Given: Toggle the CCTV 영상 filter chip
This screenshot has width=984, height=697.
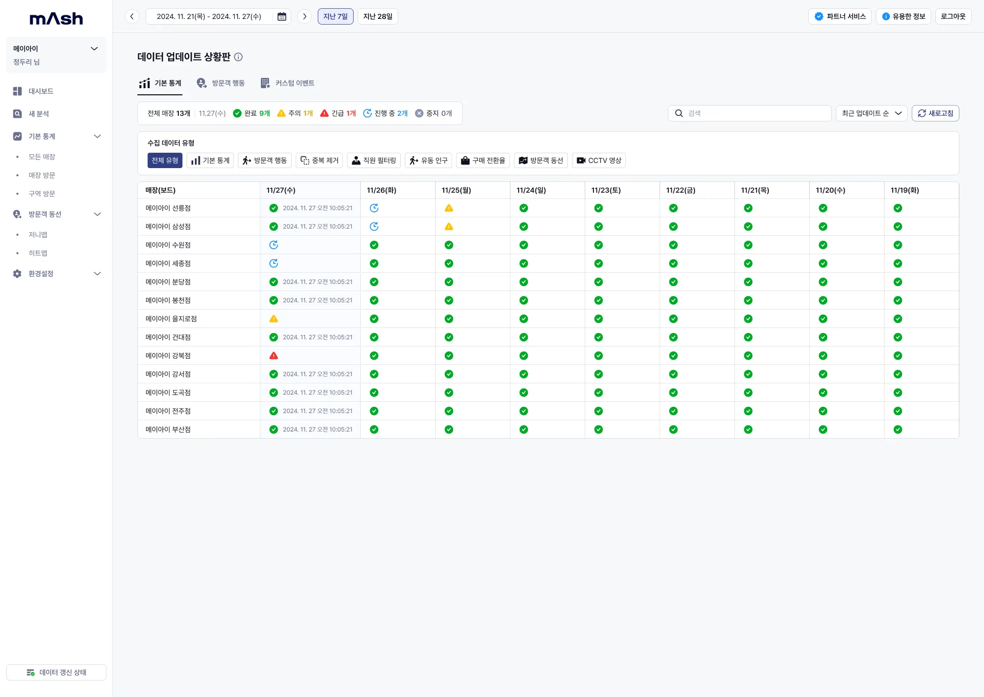Looking at the screenshot, I should [x=599, y=160].
